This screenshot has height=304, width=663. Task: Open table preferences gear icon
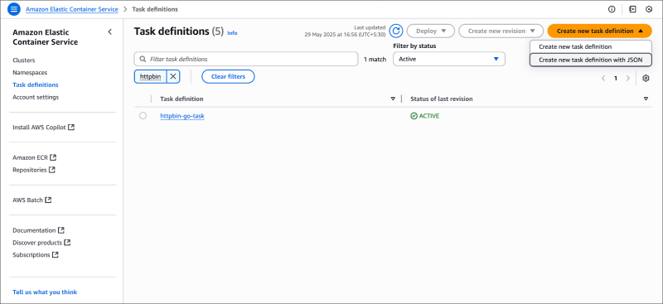646,78
